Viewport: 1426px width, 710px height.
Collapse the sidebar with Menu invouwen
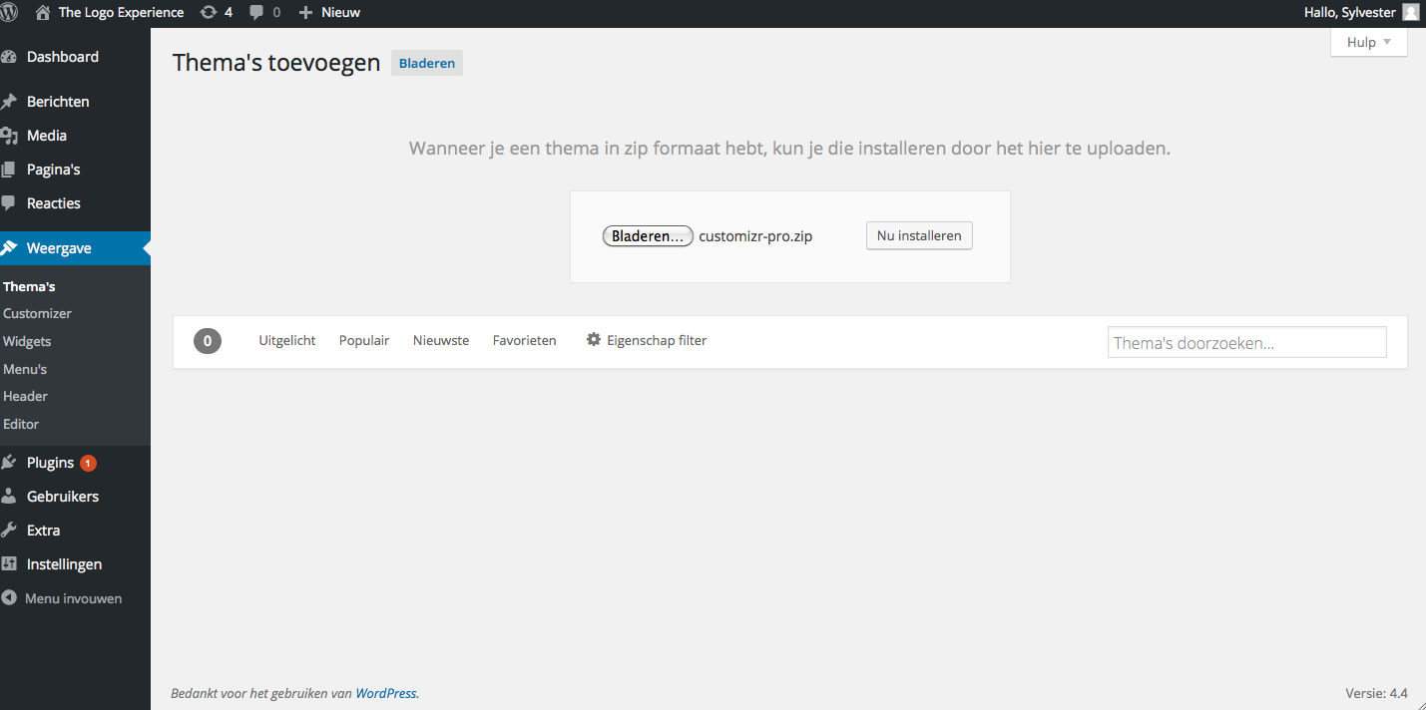coord(72,598)
